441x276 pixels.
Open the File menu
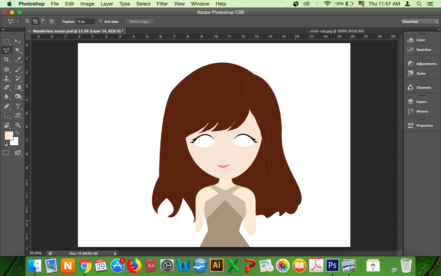click(x=55, y=4)
